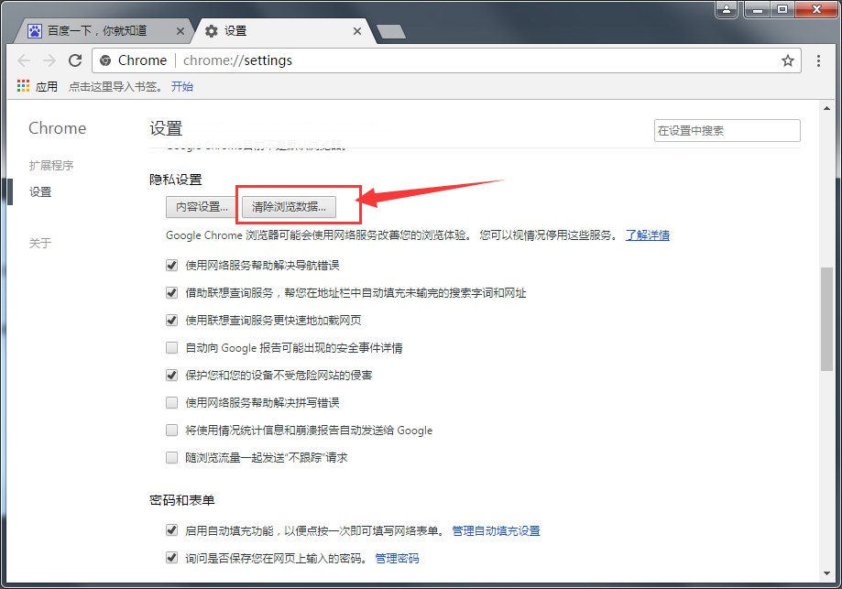This screenshot has height=589, width=842.
Task: Click the browser back arrow
Action: tap(24, 60)
